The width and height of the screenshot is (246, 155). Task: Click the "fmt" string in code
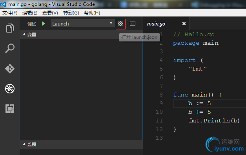(x=198, y=69)
